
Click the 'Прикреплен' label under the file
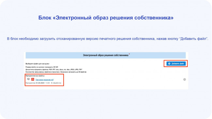pyautogui.click(x=30, y=83)
